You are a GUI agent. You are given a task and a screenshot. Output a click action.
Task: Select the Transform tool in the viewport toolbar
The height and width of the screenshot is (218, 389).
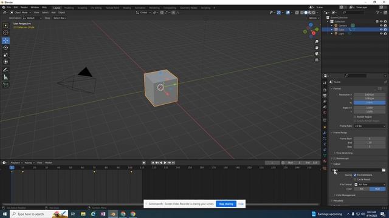point(5,62)
